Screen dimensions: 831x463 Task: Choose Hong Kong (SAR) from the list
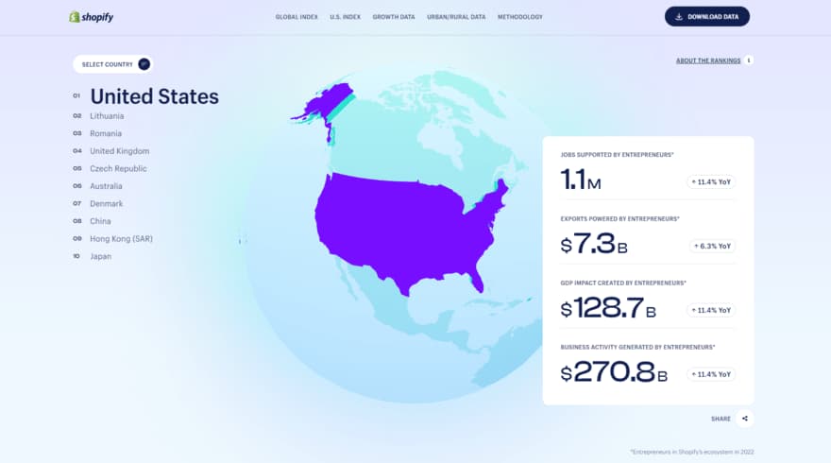(121, 239)
